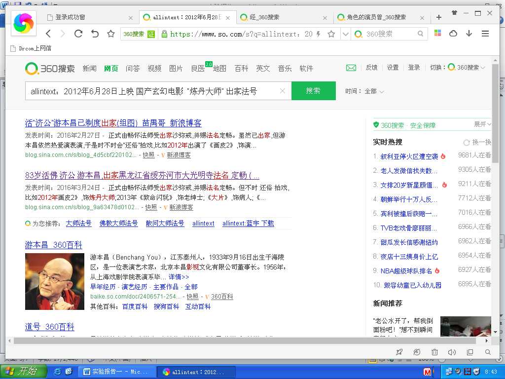The image size is (505, 379).
Task: Click the magnifier icon in 360 search box
Action: click(420, 34)
